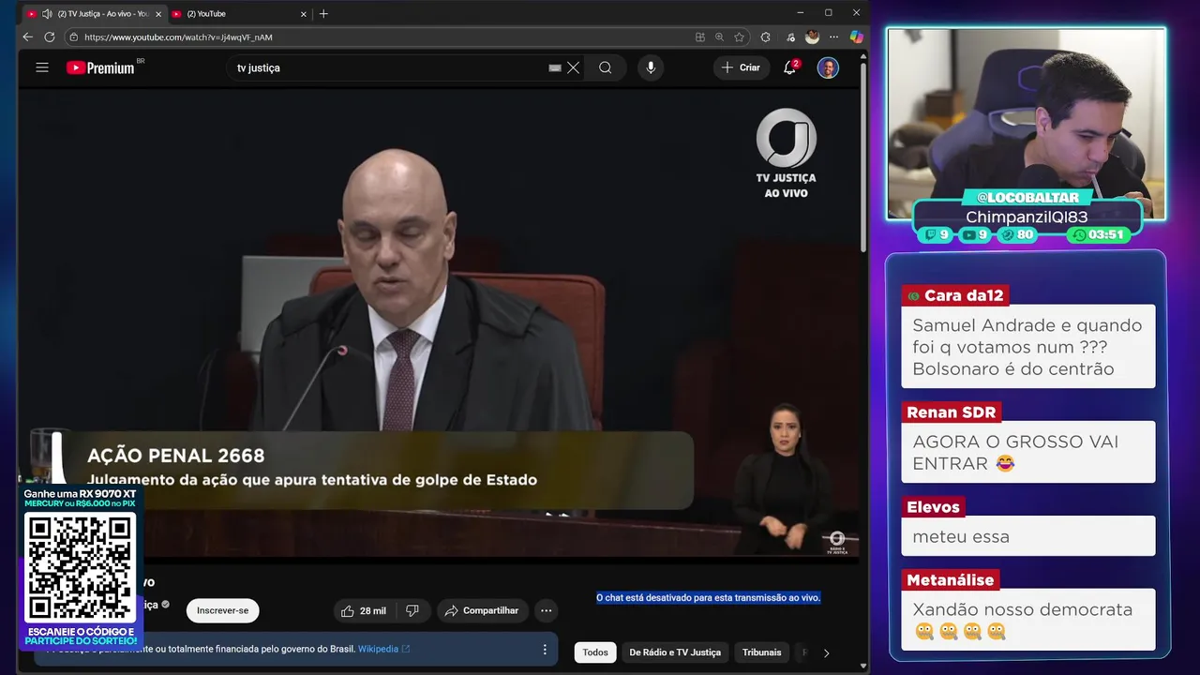This screenshot has width=1200, height=675.
Task: Select the Todos filter chip
Action: coord(595,652)
